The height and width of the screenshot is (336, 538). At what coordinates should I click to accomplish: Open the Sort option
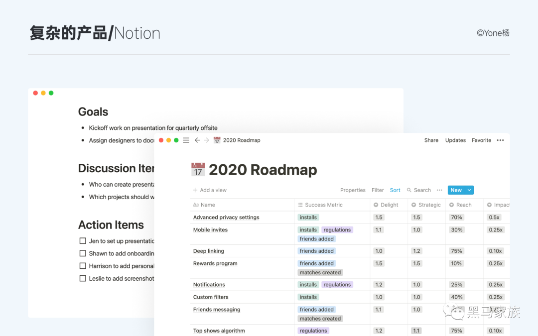pos(395,190)
